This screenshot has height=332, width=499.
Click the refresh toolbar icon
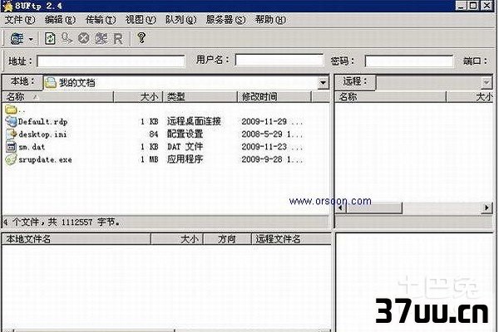(50, 39)
